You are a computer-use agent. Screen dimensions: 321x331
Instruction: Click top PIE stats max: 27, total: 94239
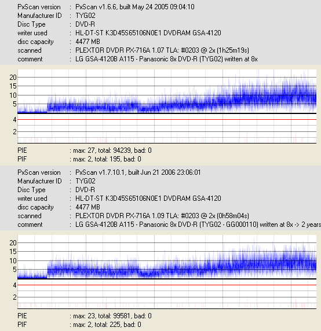[x=112, y=150]
